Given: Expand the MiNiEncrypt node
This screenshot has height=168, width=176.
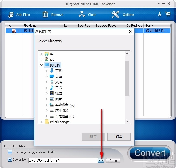Looking at the screenshot, I should click(x=41, y=122).
